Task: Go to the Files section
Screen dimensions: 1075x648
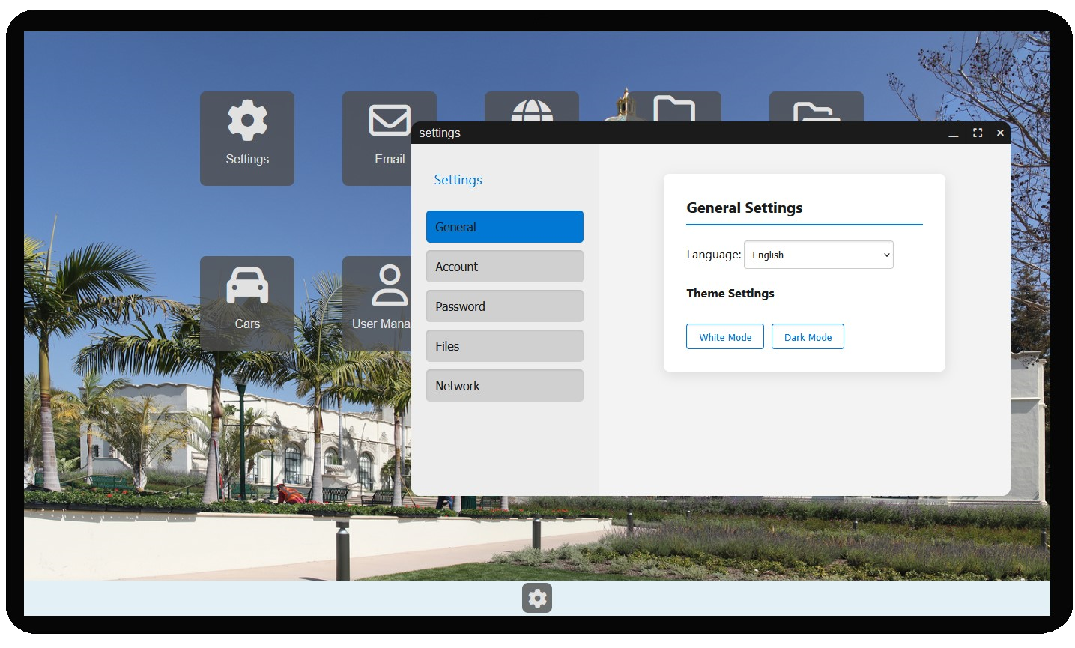Action: [505, 346]
